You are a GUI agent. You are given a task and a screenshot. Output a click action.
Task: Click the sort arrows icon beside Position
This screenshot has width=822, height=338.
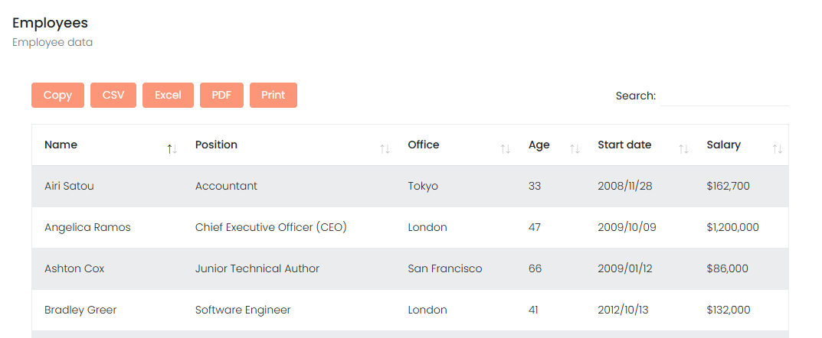pos(385,149)
